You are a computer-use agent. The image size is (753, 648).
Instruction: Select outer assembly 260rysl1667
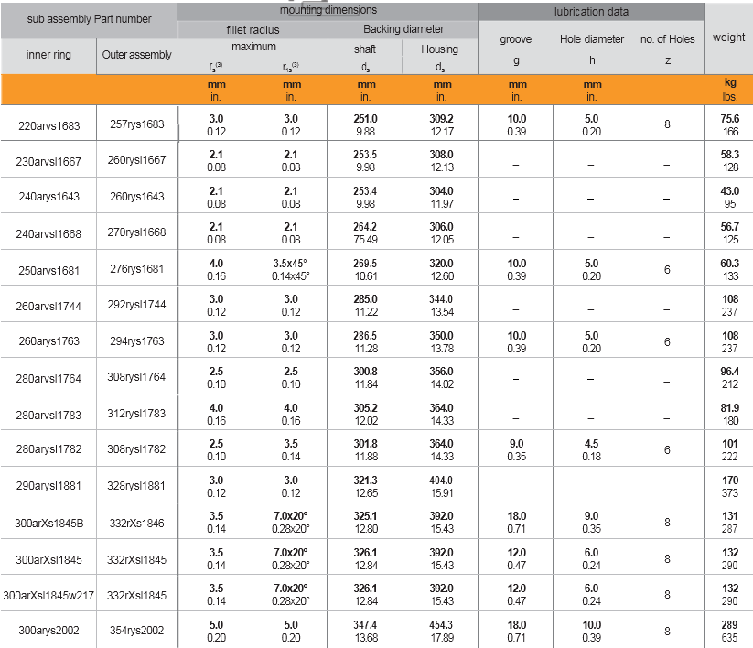[x=137, y=160]
